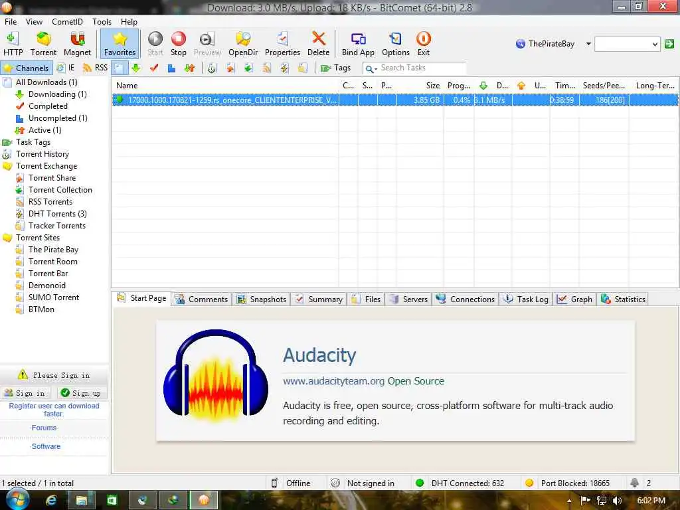This screenshot has height=510, width=680.
Task: Click the HTTP download toolbar icon
Action: click(13, 44)
